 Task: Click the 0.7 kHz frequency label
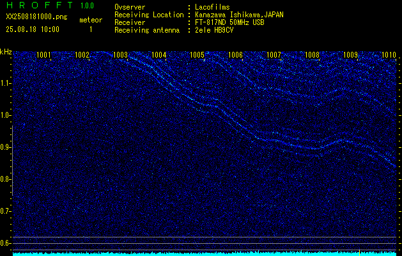(x=5, y=211)
